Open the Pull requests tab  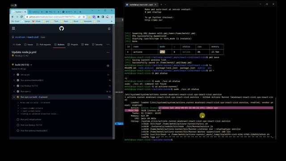[x=43, y=45]
